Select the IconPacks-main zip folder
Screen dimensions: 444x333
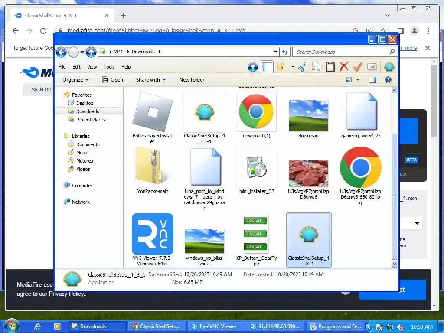pos(152,170)
